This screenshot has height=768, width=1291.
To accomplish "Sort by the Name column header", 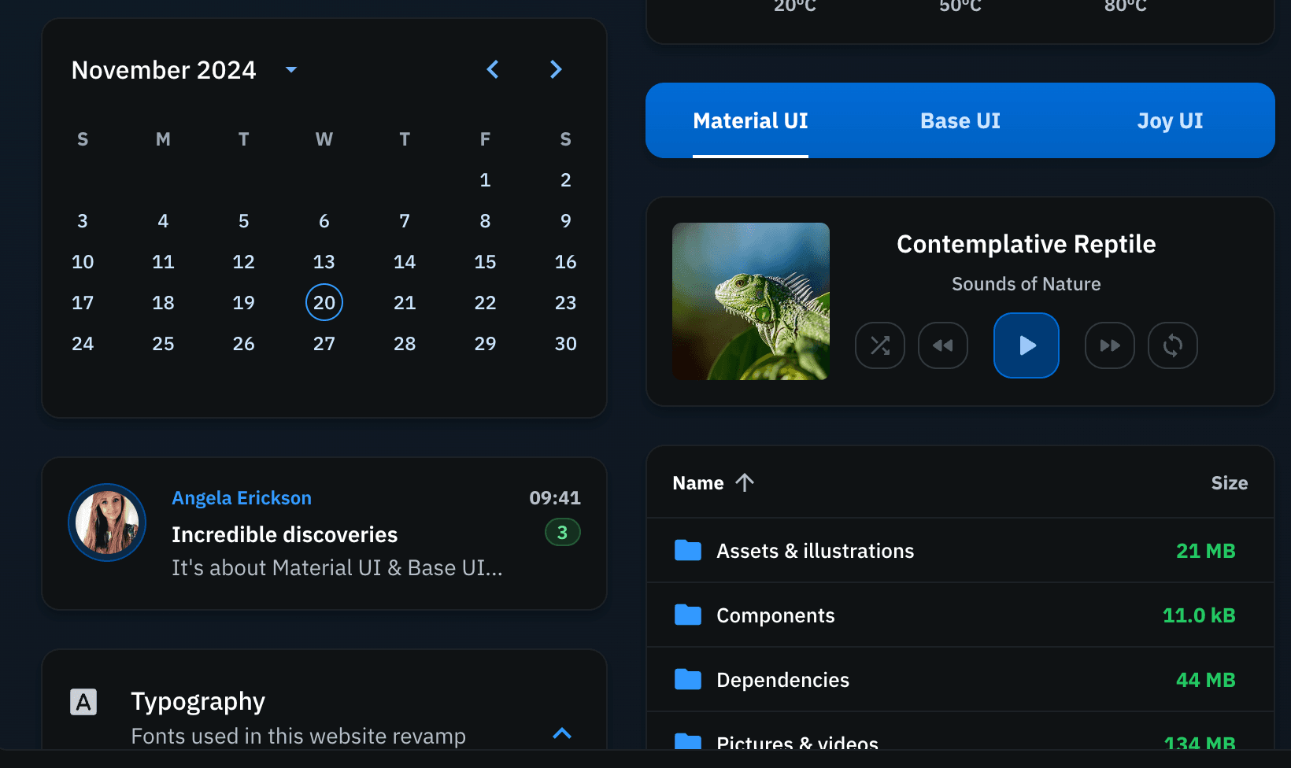I will coord(698,483).
